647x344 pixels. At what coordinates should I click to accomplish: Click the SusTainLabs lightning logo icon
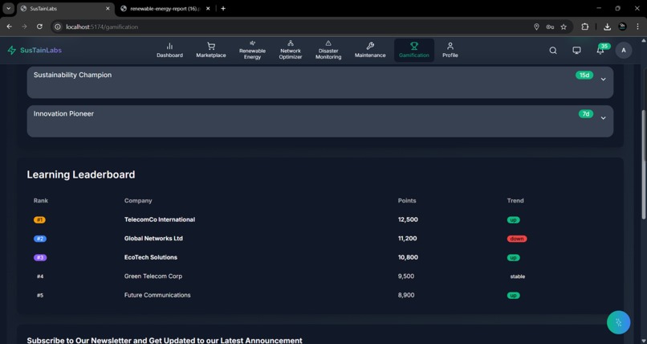point(12,51)
